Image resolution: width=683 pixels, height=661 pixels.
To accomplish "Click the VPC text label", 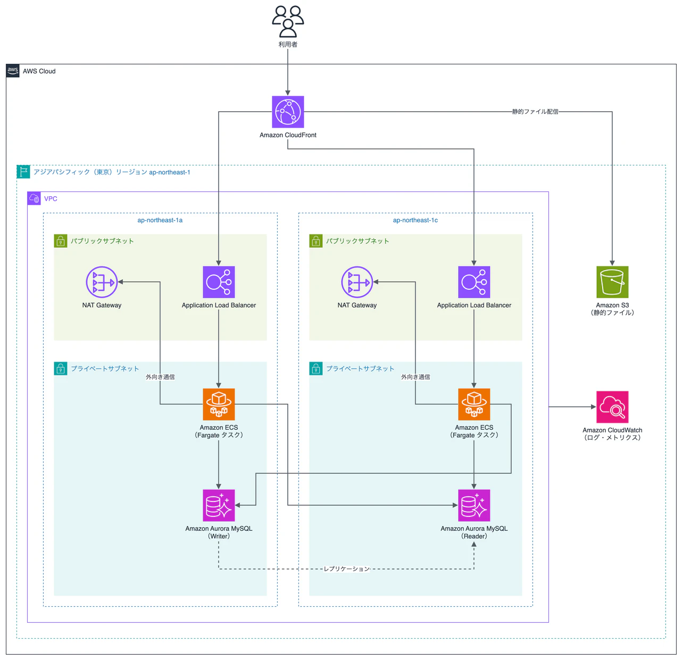I will coord(51,199).
